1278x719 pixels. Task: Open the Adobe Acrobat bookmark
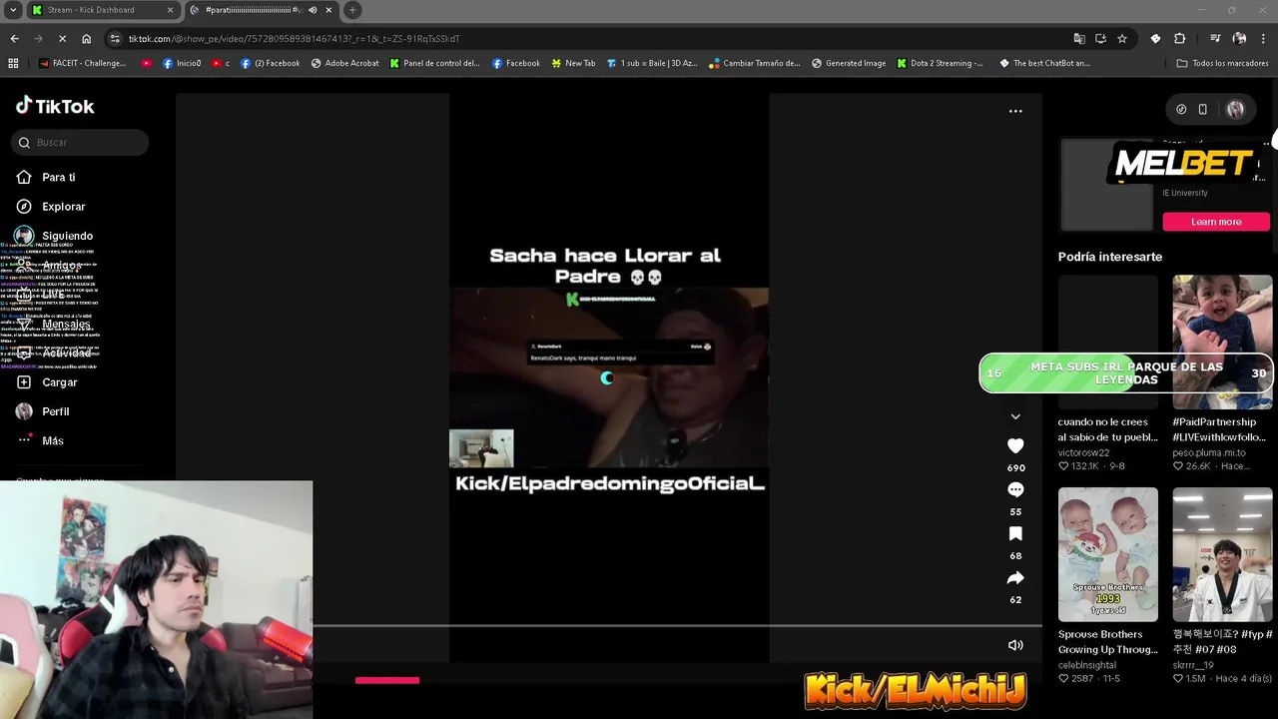344,63
